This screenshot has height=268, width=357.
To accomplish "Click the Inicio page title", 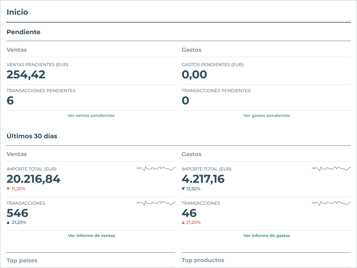I will pyautogui.click(x=17, y=12).
